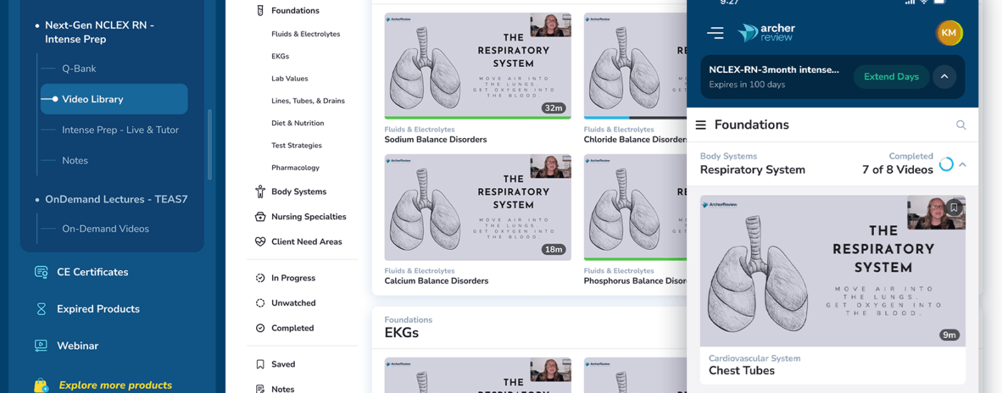Click progress bar under Sodium Balance Disorders
This screenshot has width=1002, height=393.
[477, 117]
